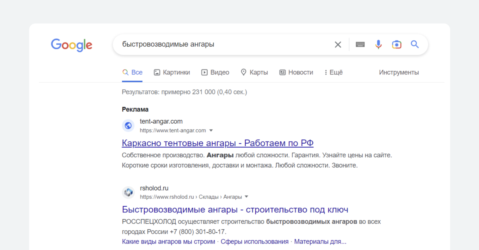The width and height of the screenshot is (479, 250).
Task: Expand dropdown arrow next to rsholod.ru breadcrumb
Action: [247, 197]
